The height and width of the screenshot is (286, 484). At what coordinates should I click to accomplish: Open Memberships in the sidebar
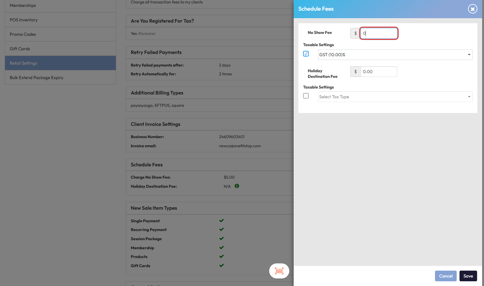click(x=23, y=6)
